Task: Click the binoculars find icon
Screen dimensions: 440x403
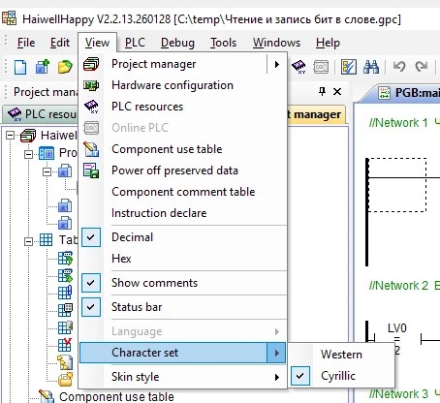Action: (371, 67)
